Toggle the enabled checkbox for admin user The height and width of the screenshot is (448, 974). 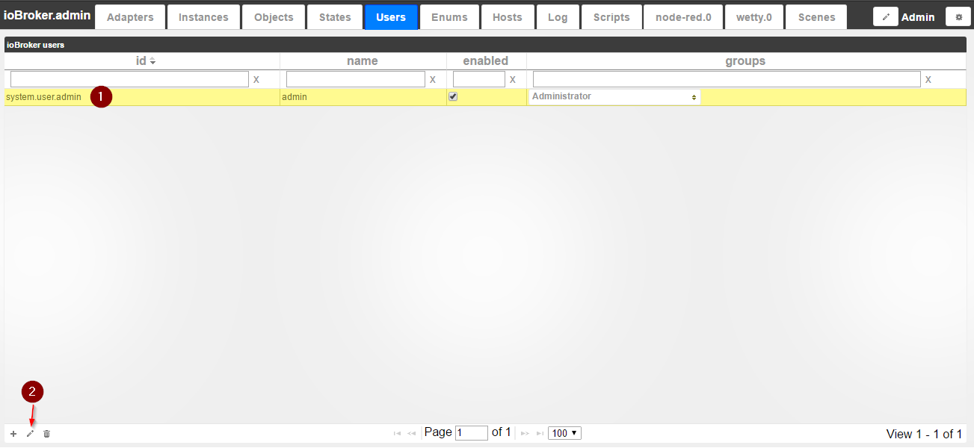click(453, 96)
